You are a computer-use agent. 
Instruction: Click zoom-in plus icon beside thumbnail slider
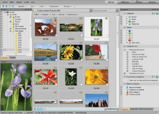(117, 109)
